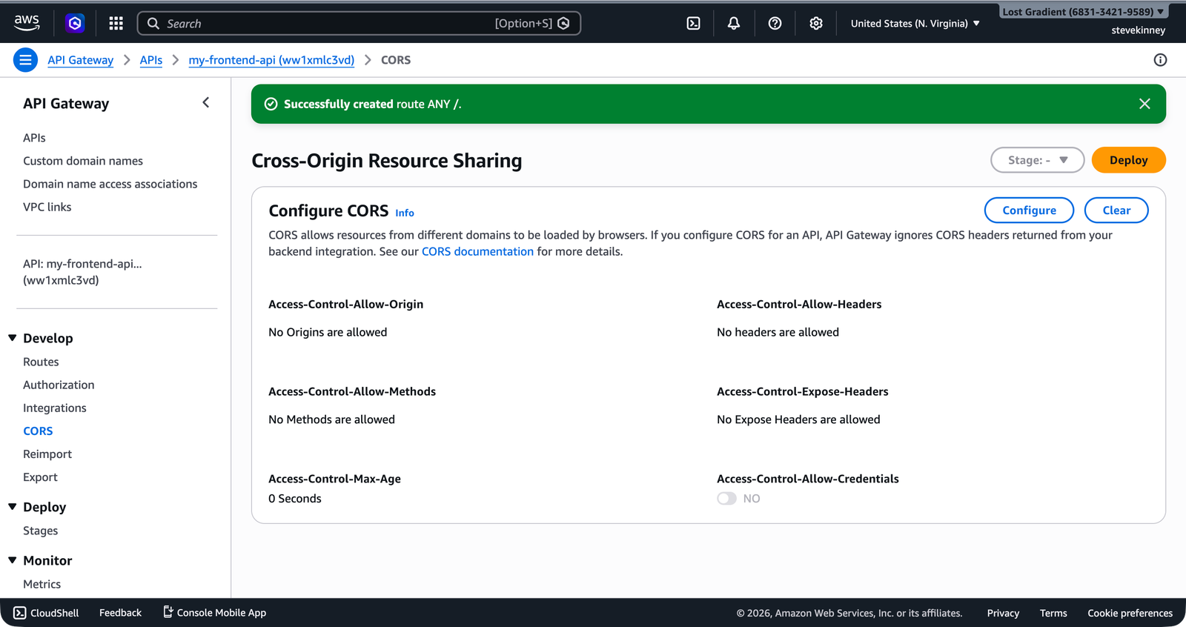Image resolution: width=1186 pixels, height=627 pixels.
Task: Open the help question mark menu
Action: [x=775, y=24]
